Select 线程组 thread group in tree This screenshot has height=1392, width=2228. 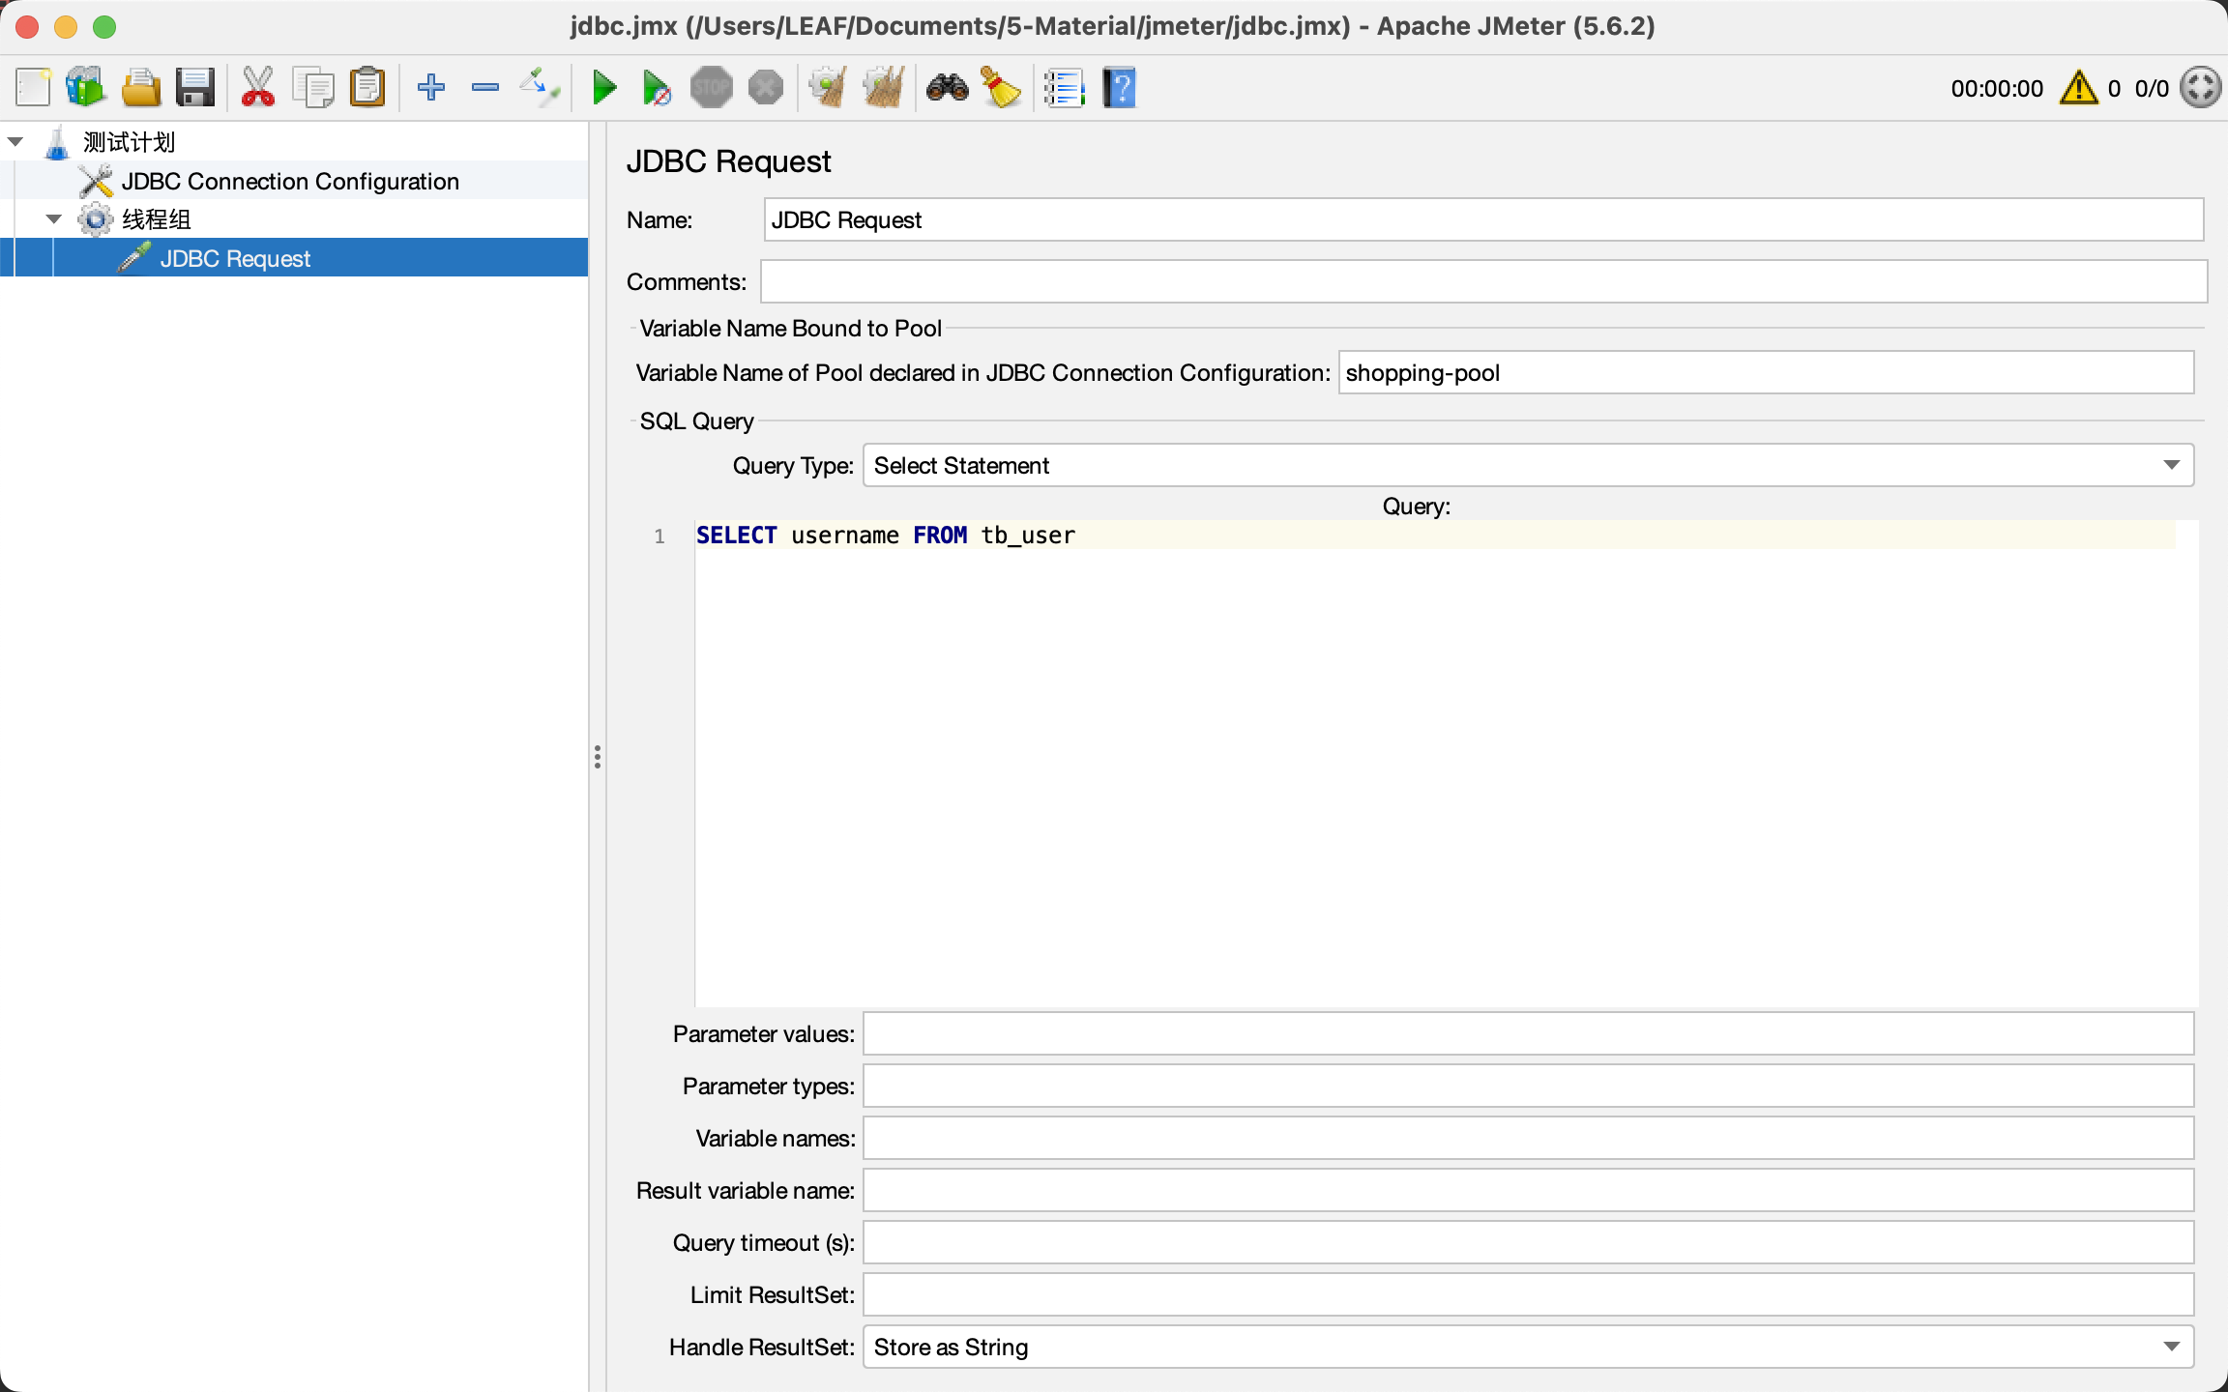tap(157, 219)
